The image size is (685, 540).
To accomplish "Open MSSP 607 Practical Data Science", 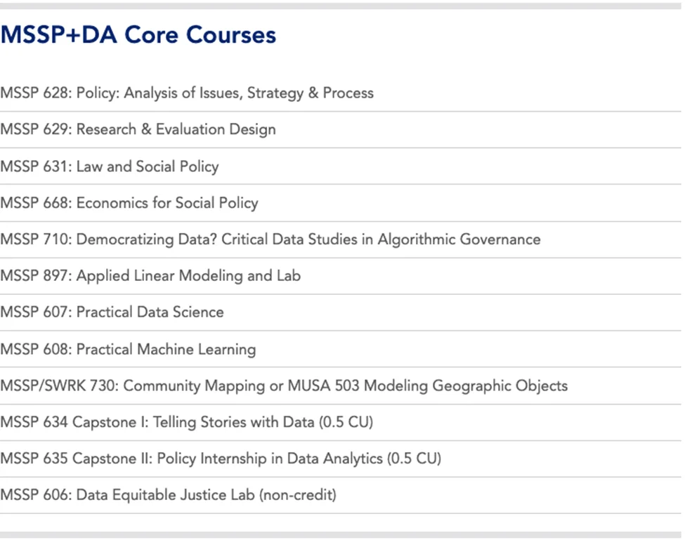I will 112,312.
